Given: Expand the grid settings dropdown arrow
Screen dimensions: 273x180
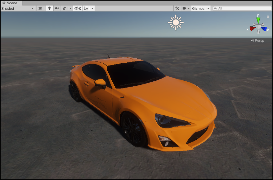Looking at the screenshot, I should [92, 8].
